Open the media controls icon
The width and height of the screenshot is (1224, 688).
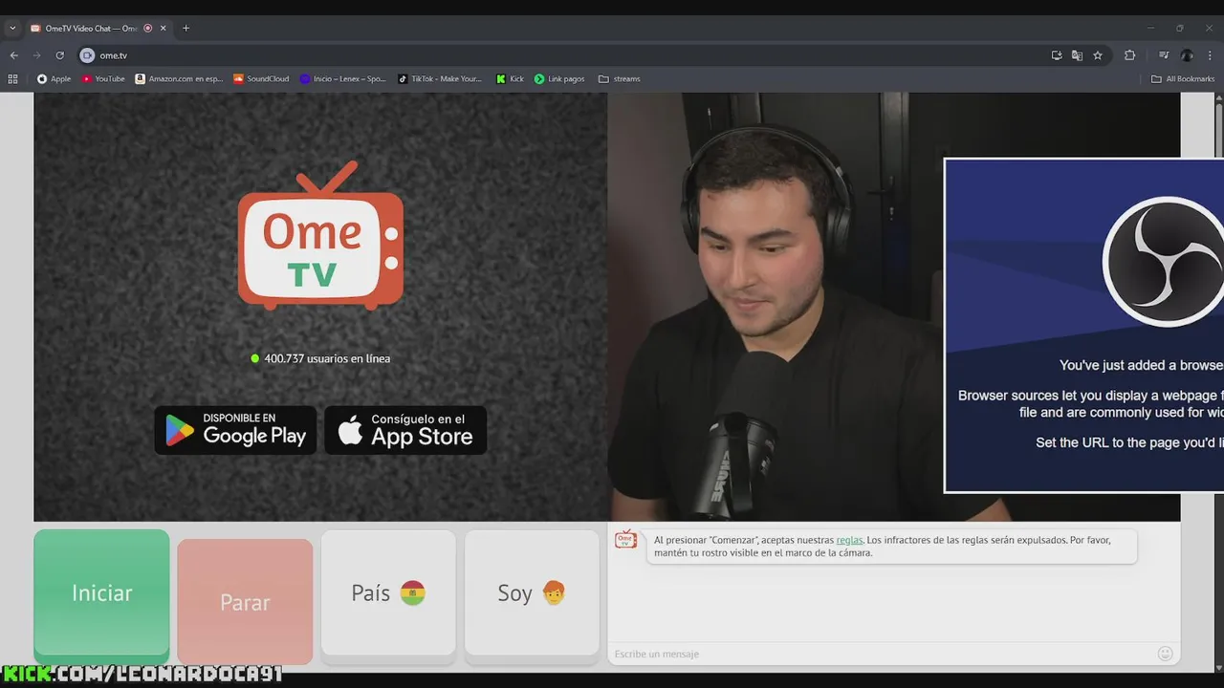click(1164, 55)
